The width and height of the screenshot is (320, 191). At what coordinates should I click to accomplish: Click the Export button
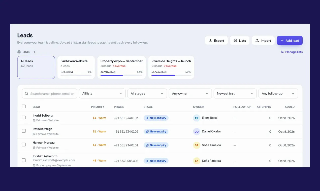(216, 40)
